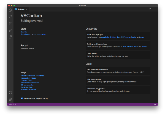
Task: Install Docker support link
Action: (134, 37)
